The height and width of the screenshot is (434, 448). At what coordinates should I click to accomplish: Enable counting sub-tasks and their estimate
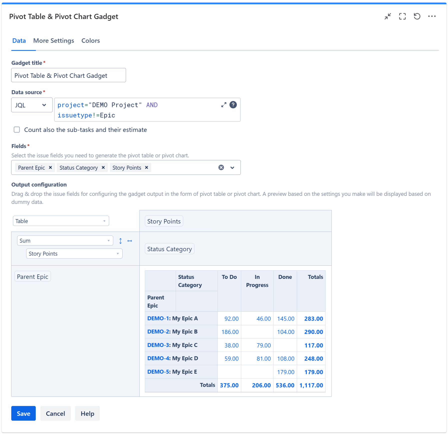tap(17, 130)
